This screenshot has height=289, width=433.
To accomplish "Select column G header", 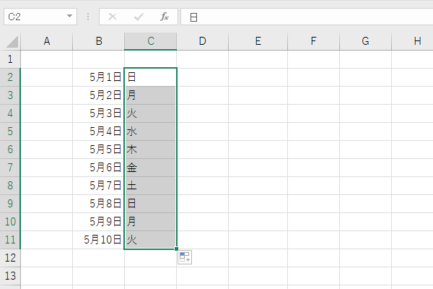I will pos(365,41).
